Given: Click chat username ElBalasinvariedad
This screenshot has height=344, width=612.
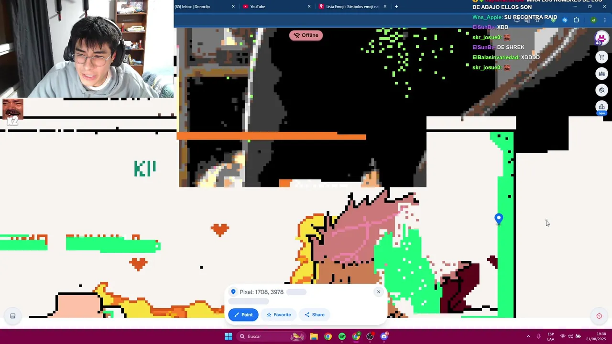Looking at the screenshot, I should [x=496, y=57].
